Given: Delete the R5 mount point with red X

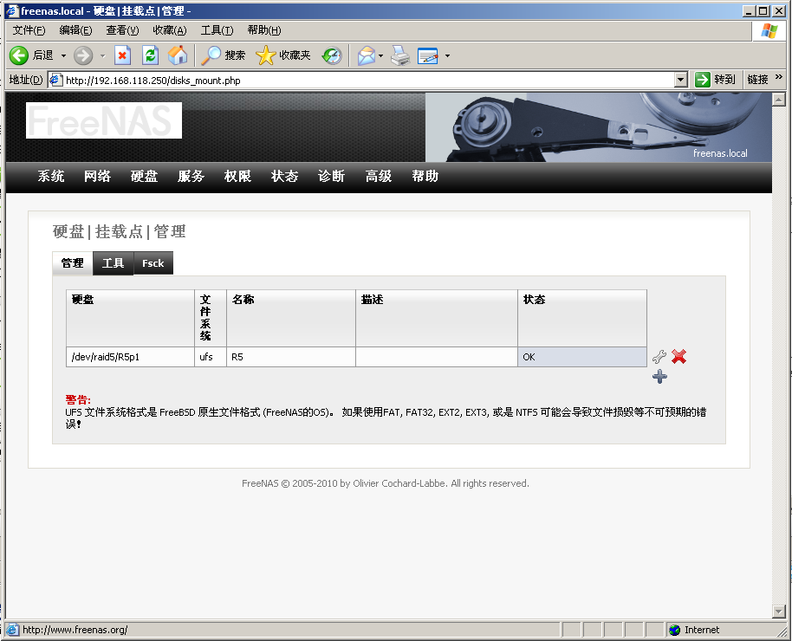Looking at the screenshot, I should coord(678,357).
